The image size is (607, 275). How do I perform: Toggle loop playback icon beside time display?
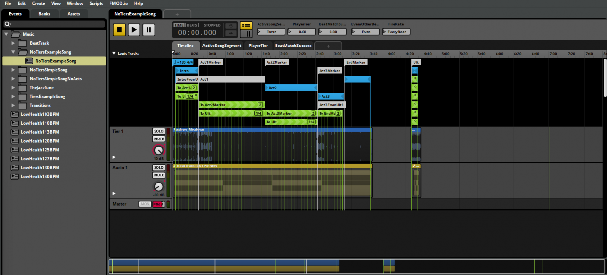[230, 26]
